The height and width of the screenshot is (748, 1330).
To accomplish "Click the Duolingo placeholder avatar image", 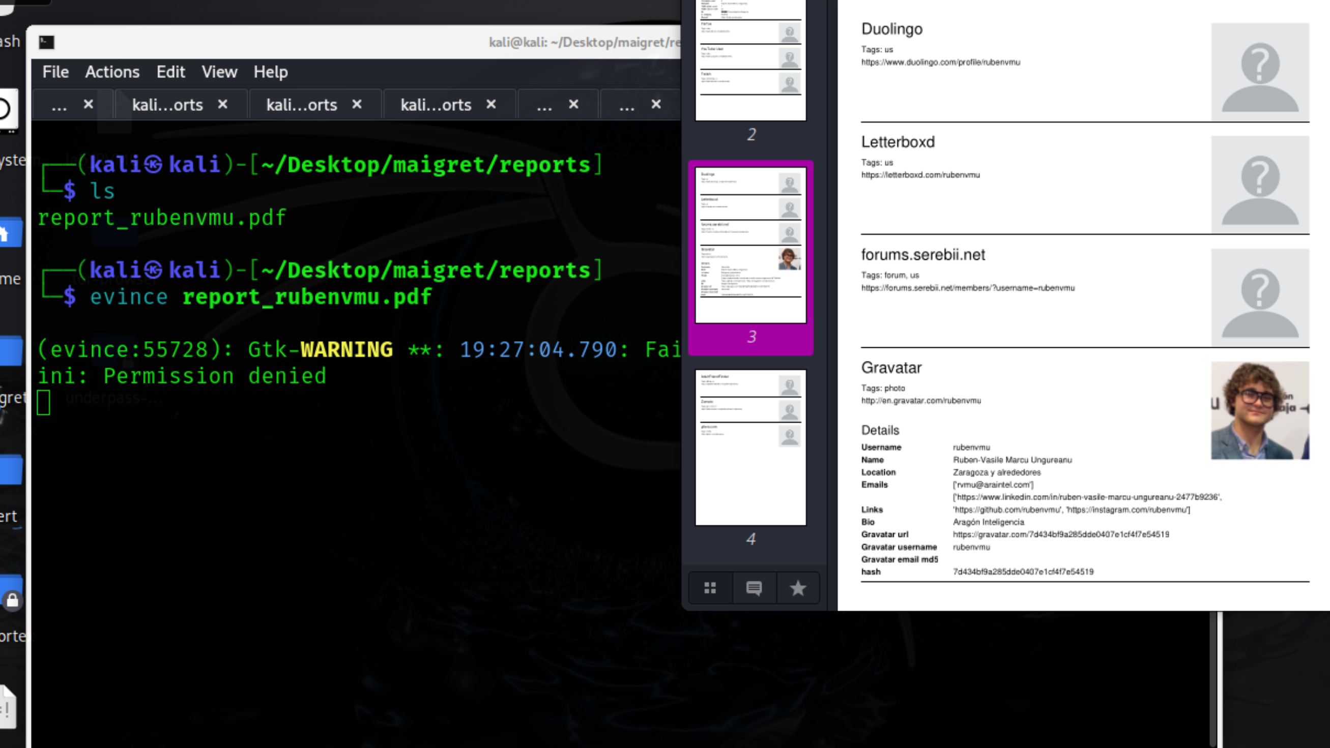I will (x=1260, y=71).
